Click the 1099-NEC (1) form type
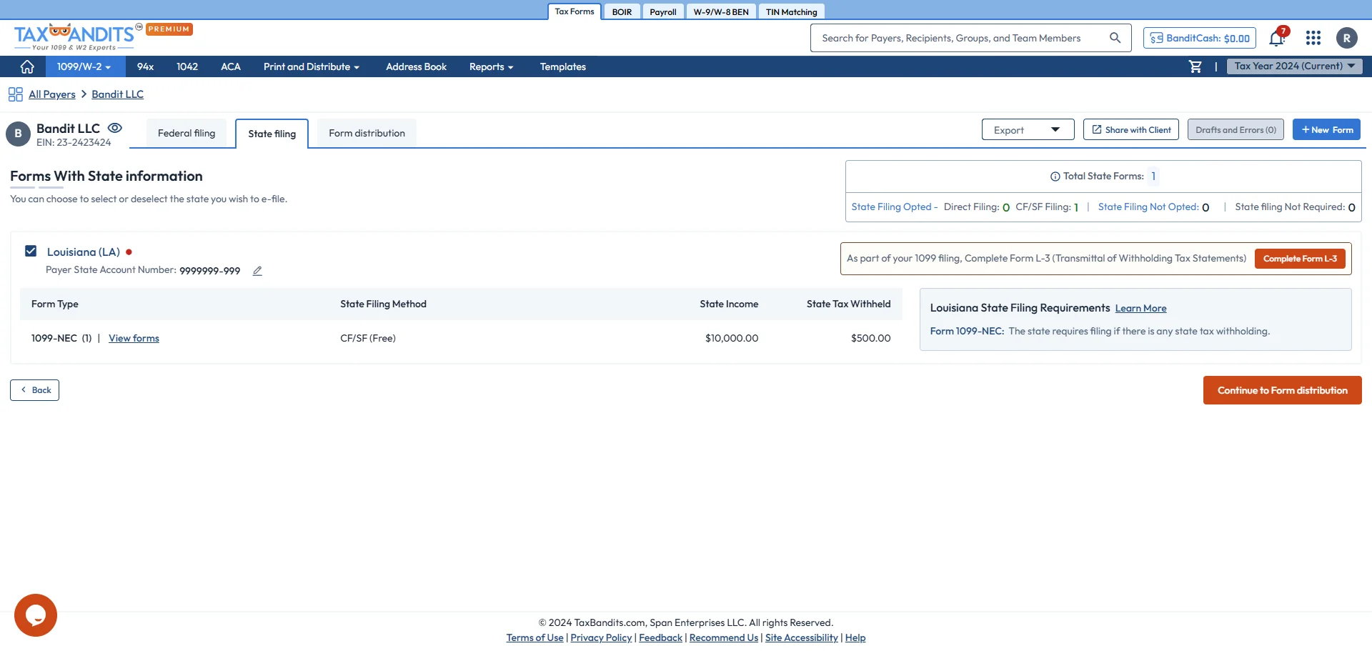1372x651 pixels. [61, 339]
